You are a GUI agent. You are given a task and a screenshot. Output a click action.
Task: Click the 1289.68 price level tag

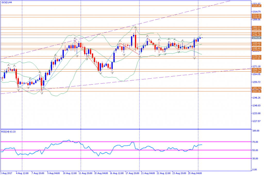(257, 43)
